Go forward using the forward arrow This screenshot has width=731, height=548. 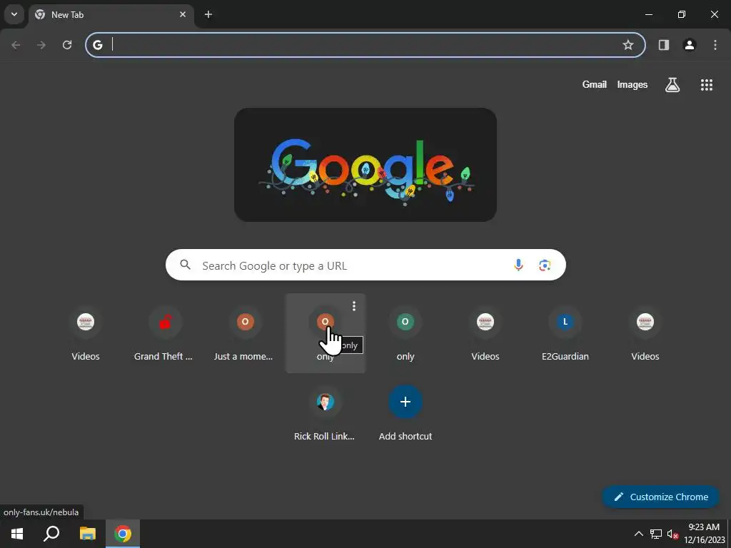point(41,45)
